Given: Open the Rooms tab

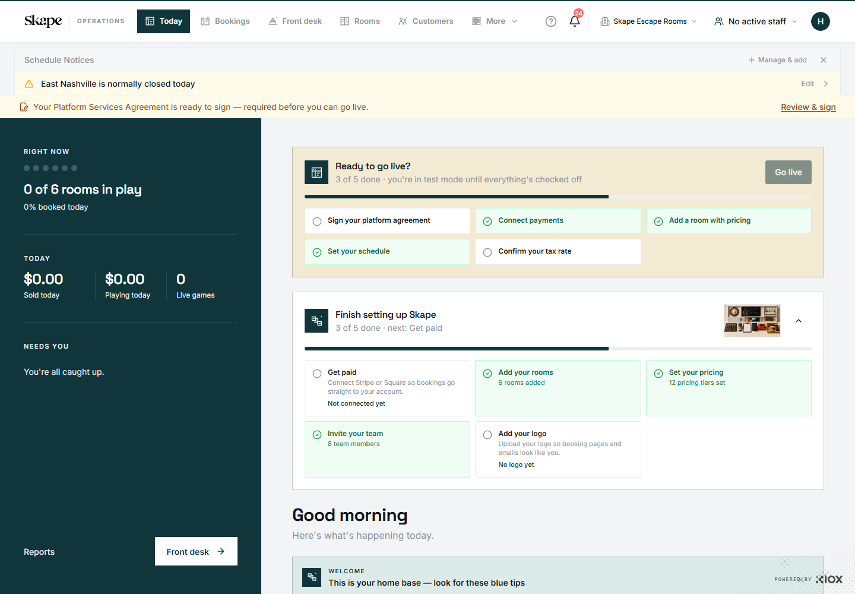Looking at the screenshot, I should coord(360,21).
